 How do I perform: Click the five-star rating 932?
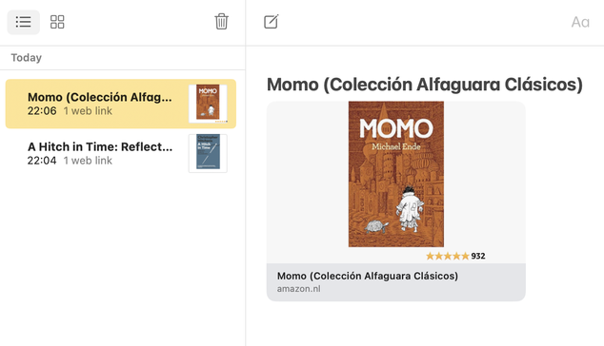pyautogui.click(x=455, y=256)
